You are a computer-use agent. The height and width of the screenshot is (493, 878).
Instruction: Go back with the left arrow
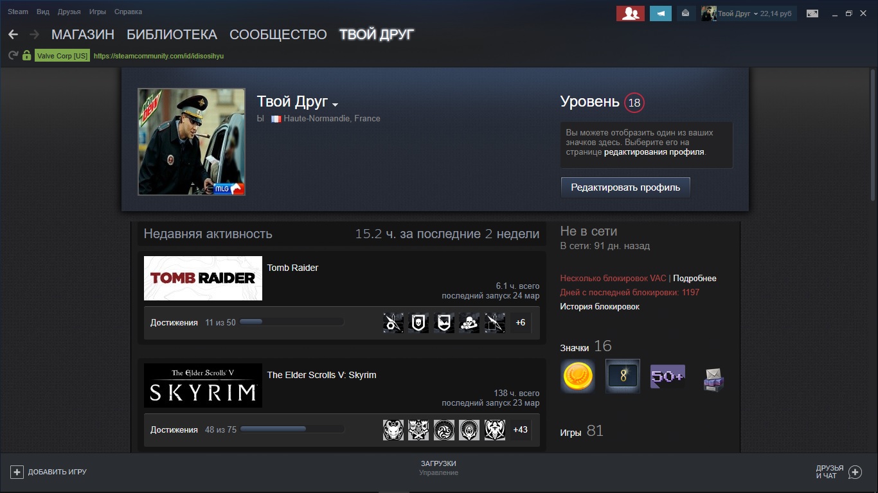(13, 35)
